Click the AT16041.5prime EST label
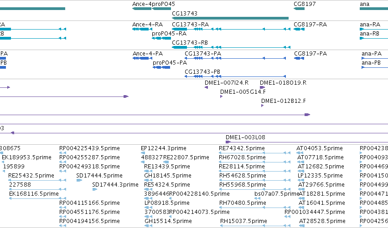Screen dimensions: 388x228 (x=322, y=203)
